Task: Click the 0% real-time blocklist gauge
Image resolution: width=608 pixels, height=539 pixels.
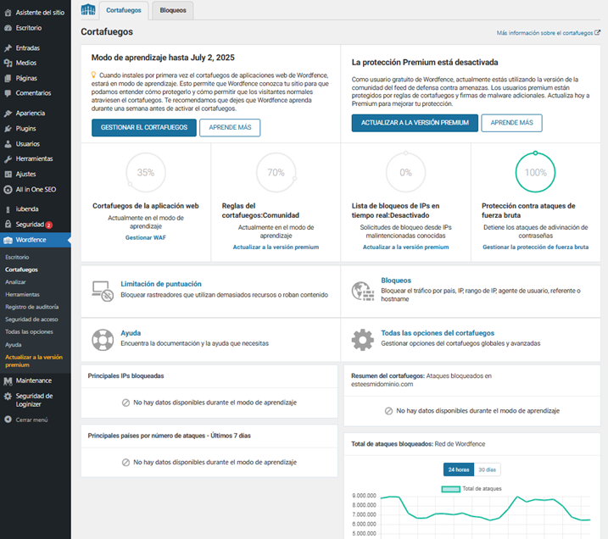Action: pos(405,172)
